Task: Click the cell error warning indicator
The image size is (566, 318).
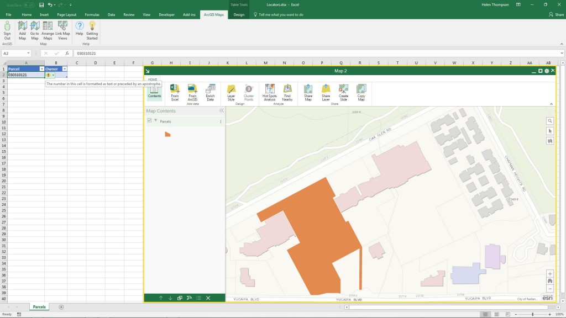Action: tap(49, 75)
